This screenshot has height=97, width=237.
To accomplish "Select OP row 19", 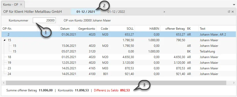I will [119, 63].
